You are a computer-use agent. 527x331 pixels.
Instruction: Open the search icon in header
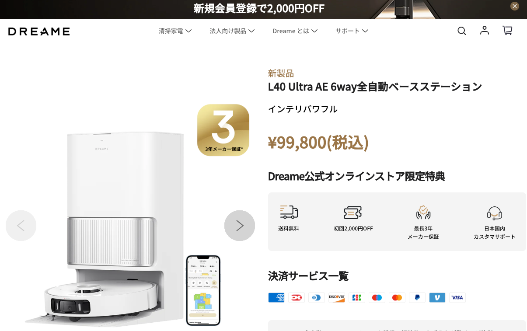pyautogui.click(x=462, y=31)
